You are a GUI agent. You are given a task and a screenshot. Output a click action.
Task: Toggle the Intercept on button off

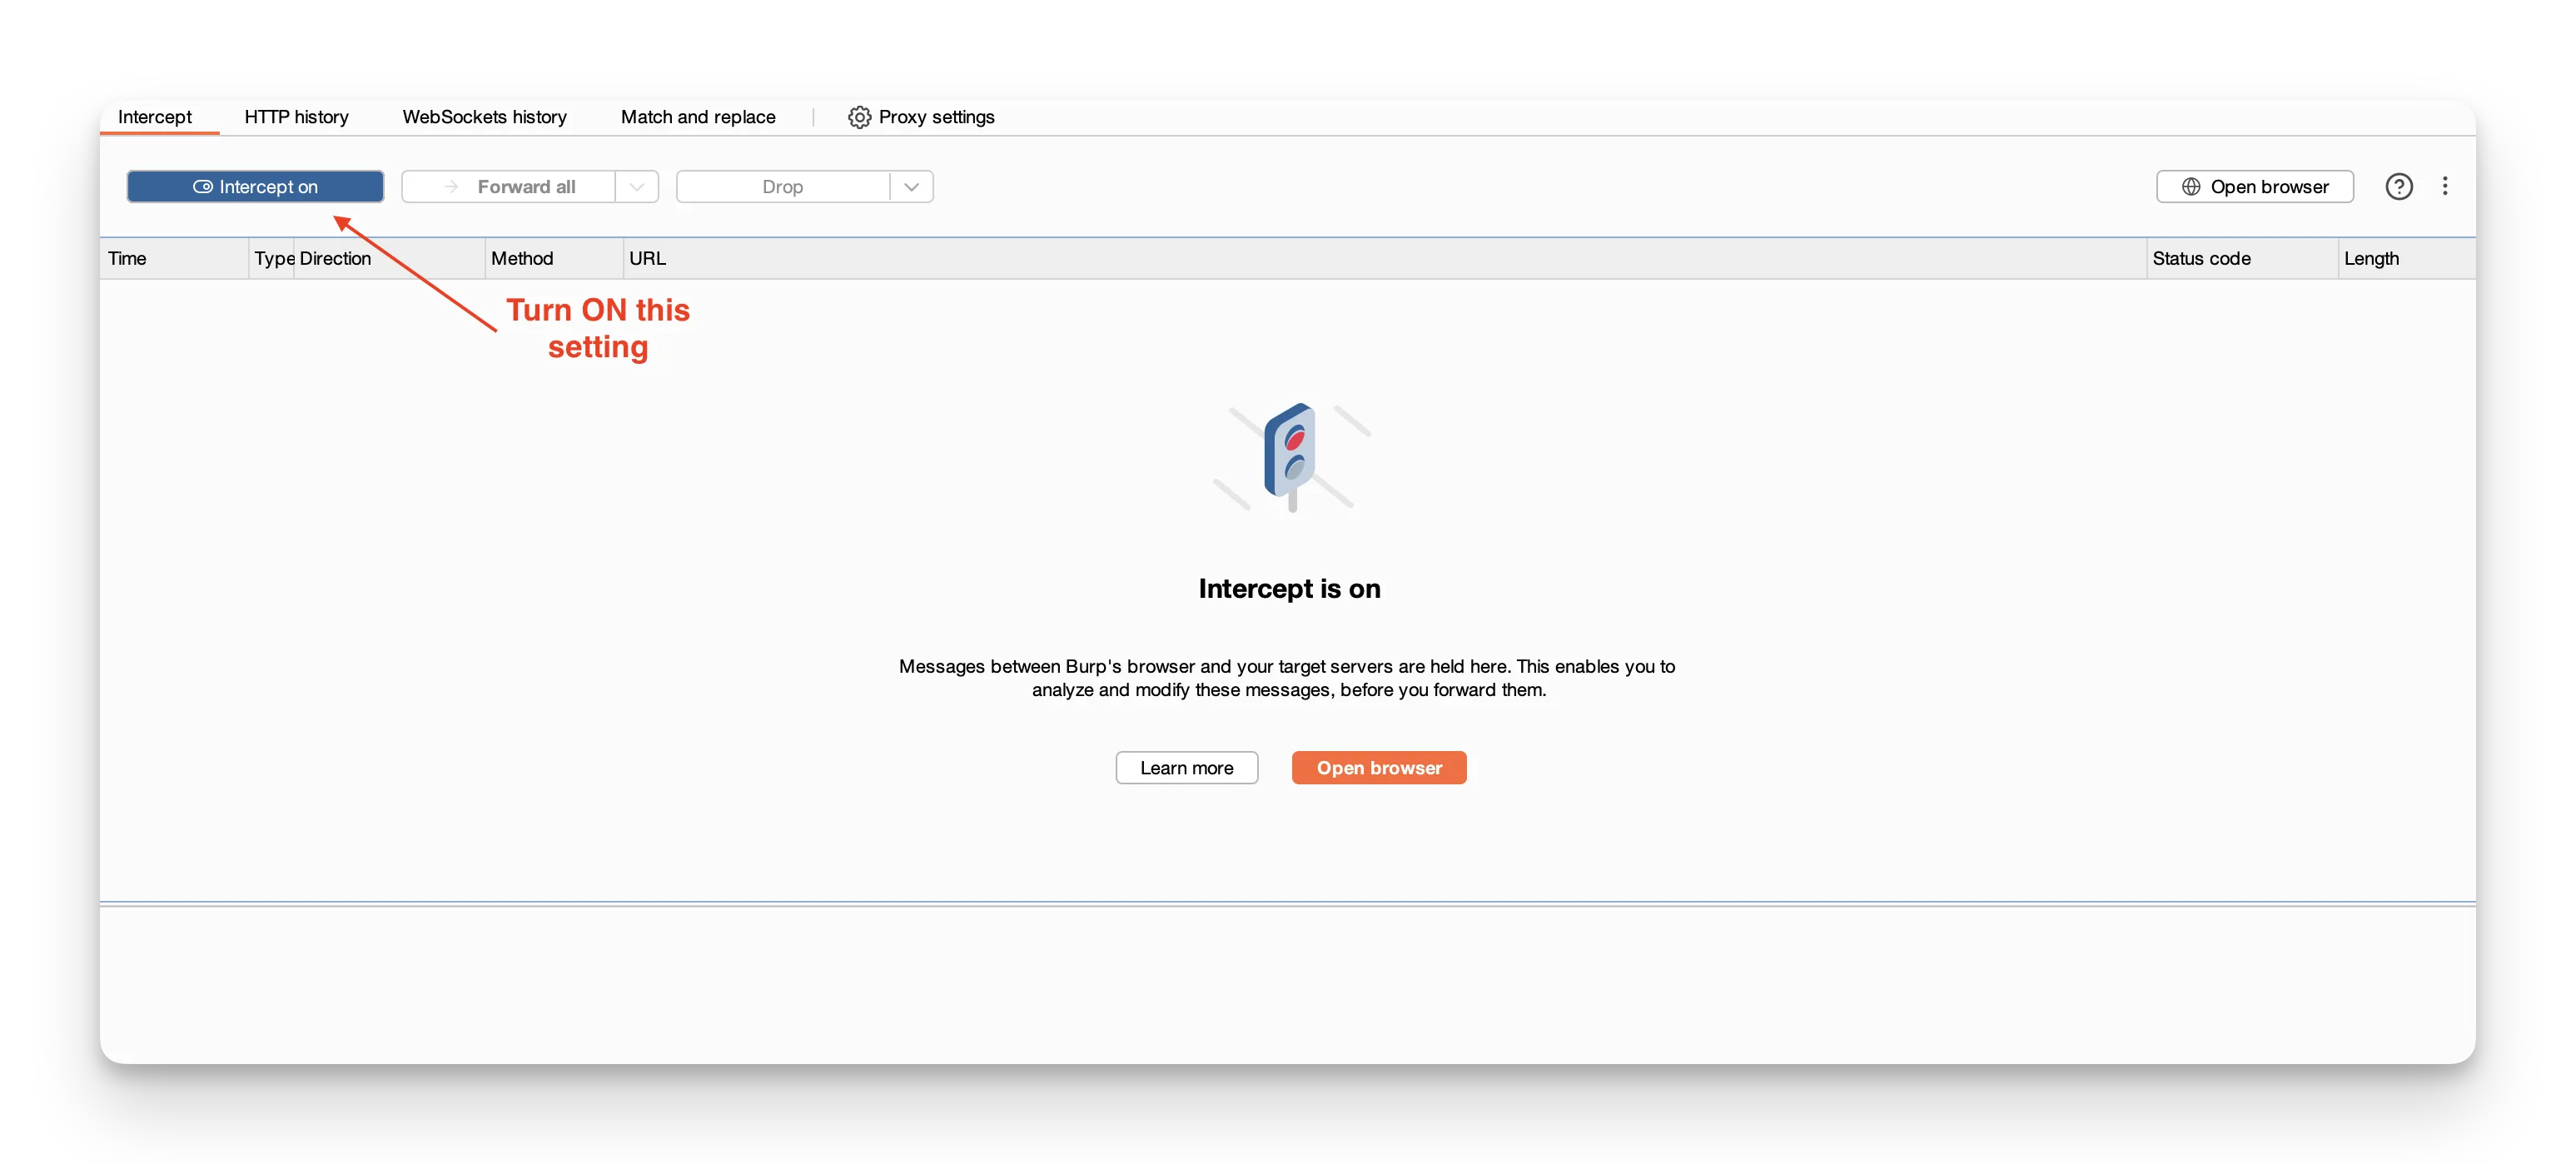255,187
